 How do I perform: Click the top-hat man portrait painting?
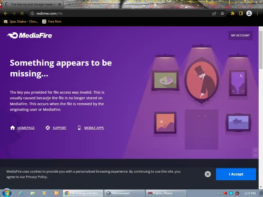coord(202,80)
